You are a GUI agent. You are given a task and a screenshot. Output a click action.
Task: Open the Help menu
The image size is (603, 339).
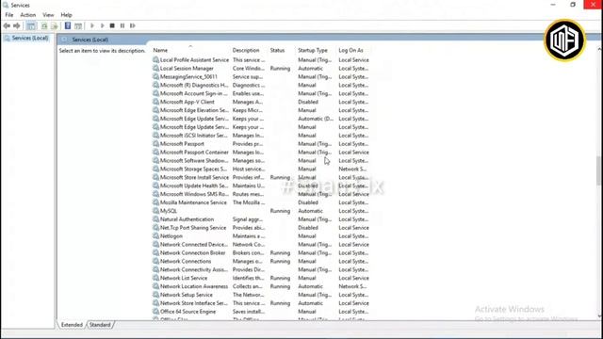(x=66, y=15)
